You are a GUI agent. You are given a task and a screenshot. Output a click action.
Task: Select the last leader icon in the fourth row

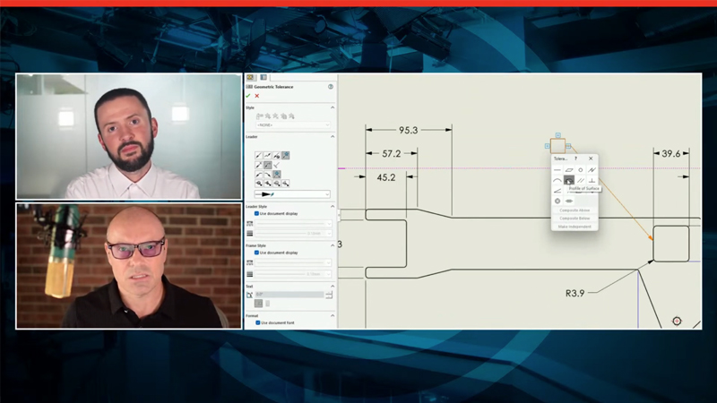(x=285, y=184)
